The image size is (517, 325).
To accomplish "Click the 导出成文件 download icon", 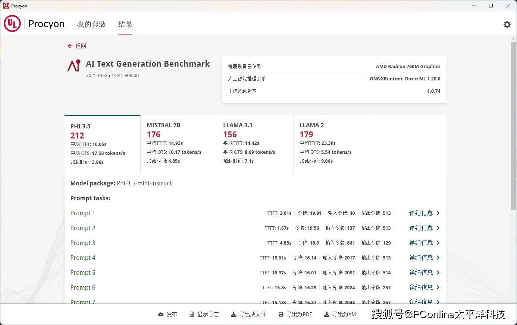I will (233, 314).
